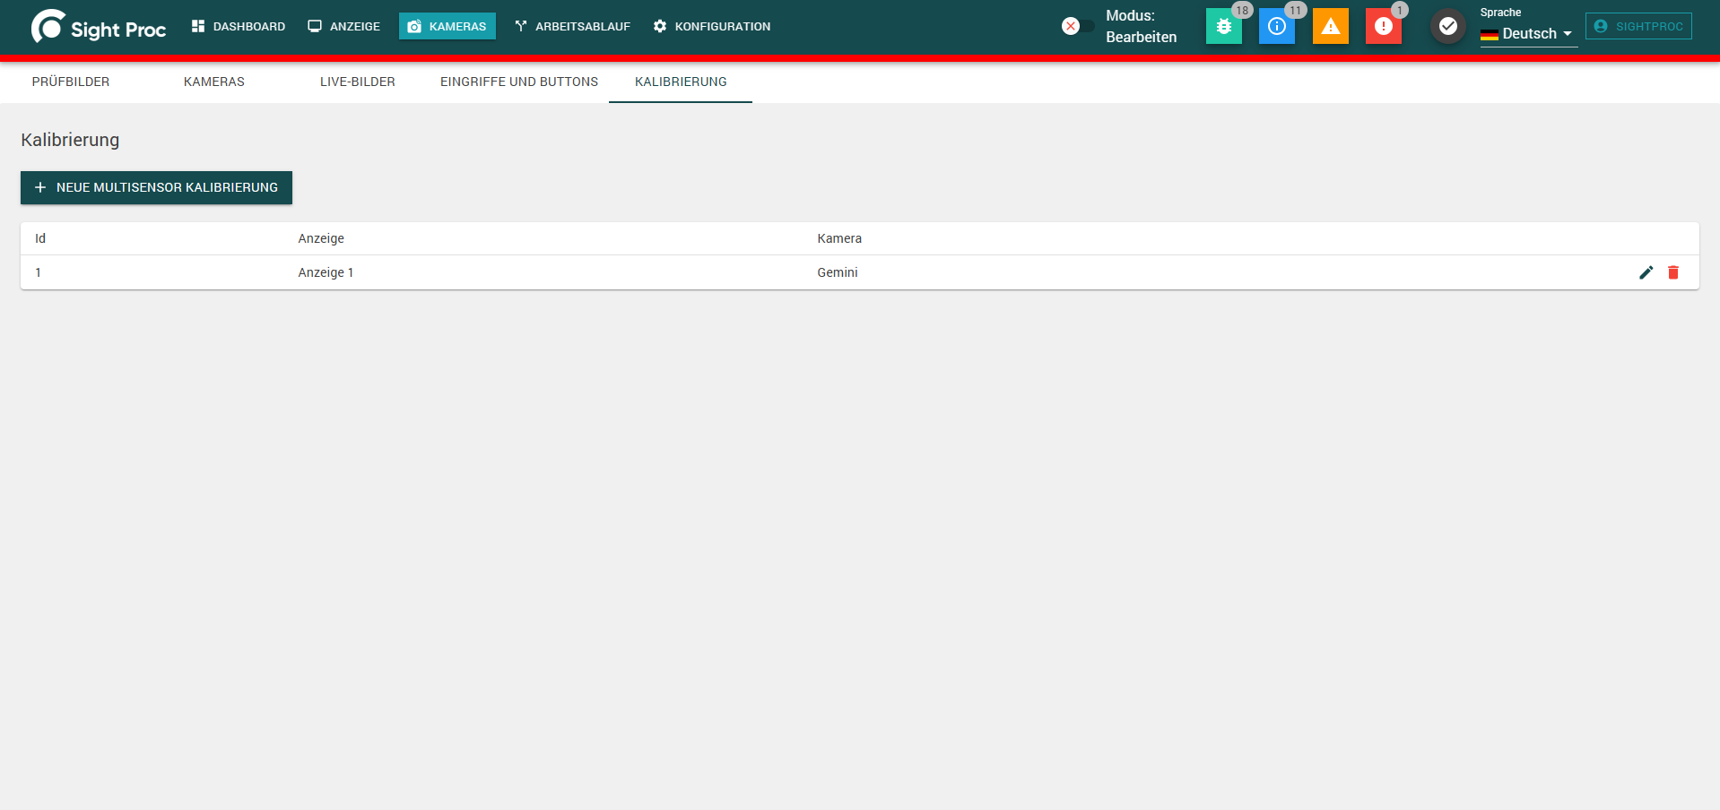Toggle the Modus Bearbeiten switch
This screenshot has height=810, width=1720.
click(1078, 26)
